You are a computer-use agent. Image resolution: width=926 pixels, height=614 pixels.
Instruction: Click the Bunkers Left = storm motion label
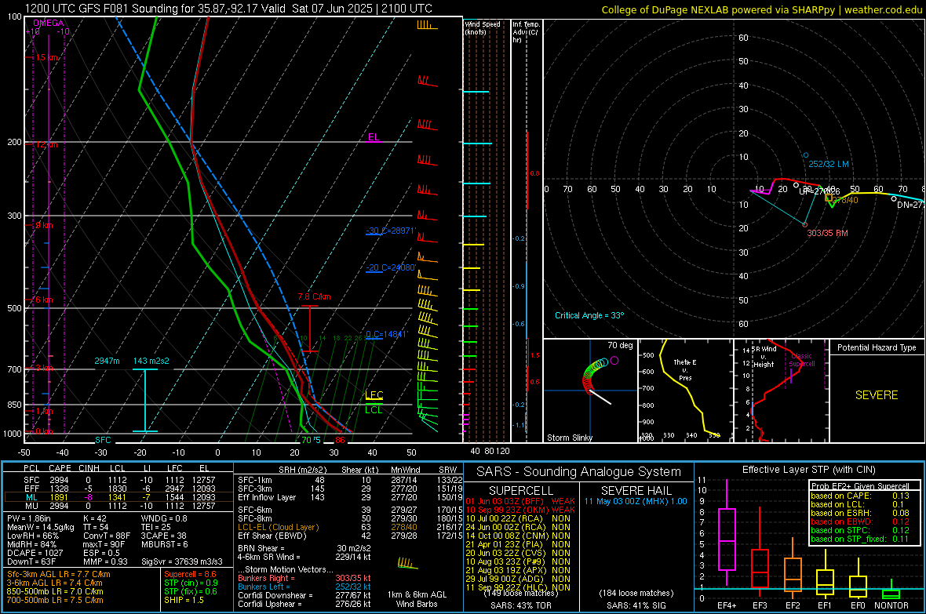tap(264, 587)
